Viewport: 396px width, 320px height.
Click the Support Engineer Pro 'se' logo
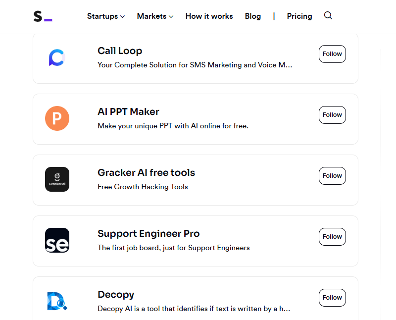[57, 240]
